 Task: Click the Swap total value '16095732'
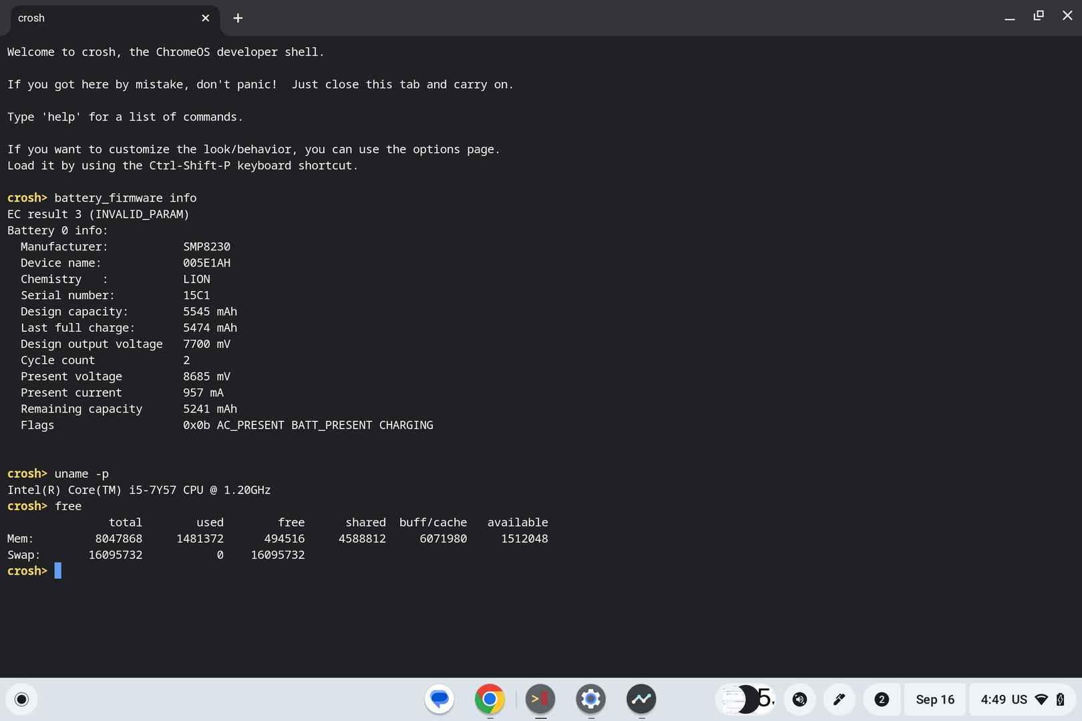pyautogui.click(x=116, y=555)
